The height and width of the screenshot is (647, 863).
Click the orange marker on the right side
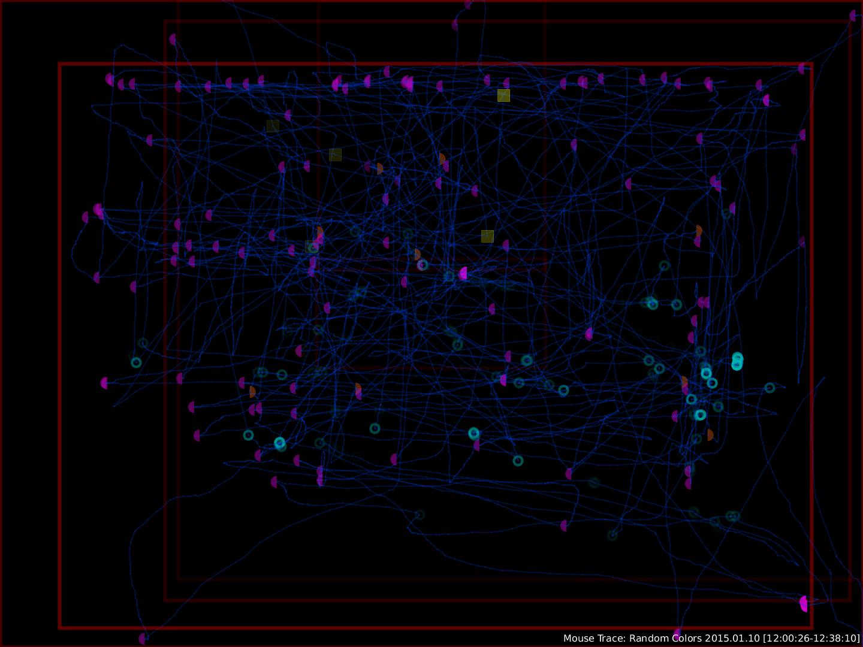pyautogui.click(x=699, y=231)
